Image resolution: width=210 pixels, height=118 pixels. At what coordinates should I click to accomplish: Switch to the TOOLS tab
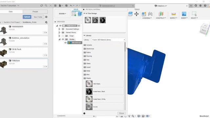point(137,10)
